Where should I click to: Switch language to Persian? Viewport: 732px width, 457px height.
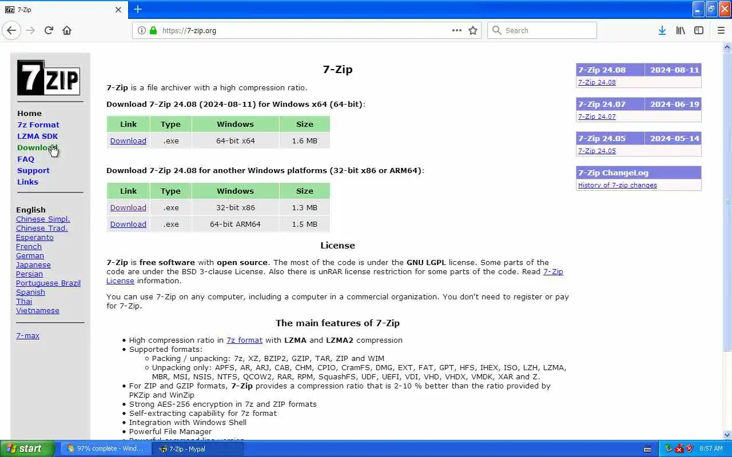(29, 274)
